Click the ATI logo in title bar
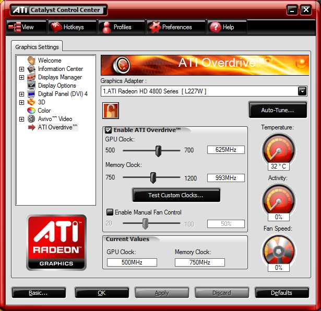The height and width of the screenshot is (311, 321). pyautogui.click(x=20, y=10)
